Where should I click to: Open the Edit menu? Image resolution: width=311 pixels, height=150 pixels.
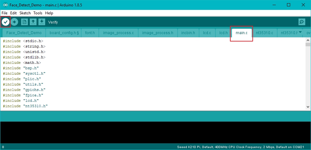coord(13,13)
